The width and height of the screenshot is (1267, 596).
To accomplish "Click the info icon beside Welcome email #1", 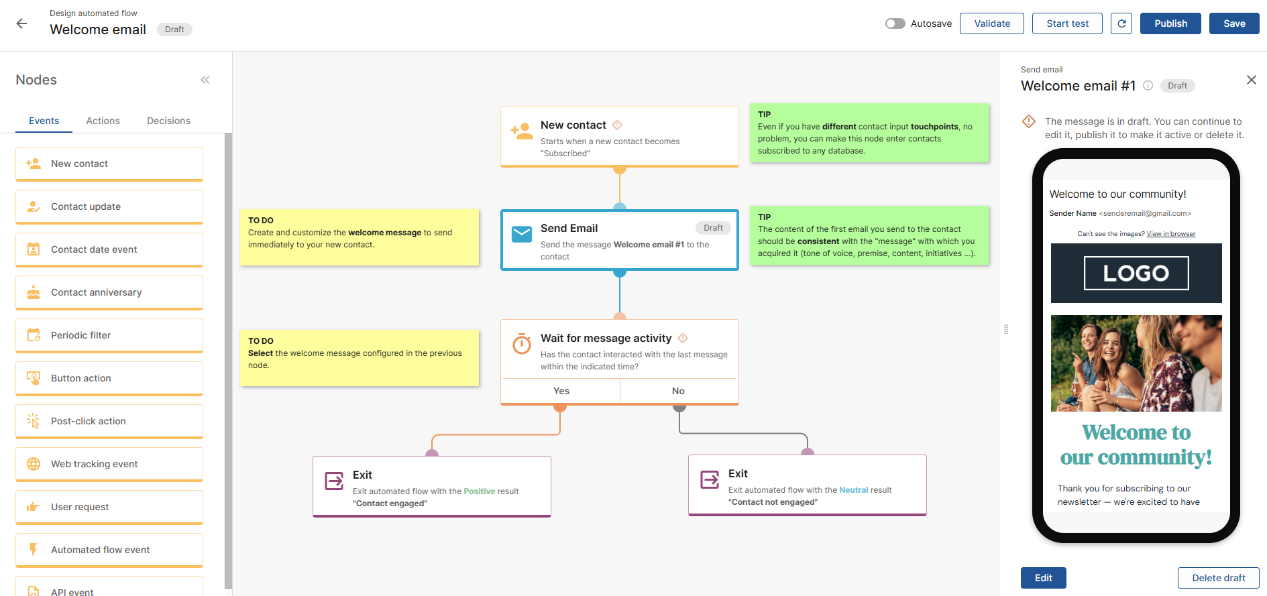I will (1148, 85).
